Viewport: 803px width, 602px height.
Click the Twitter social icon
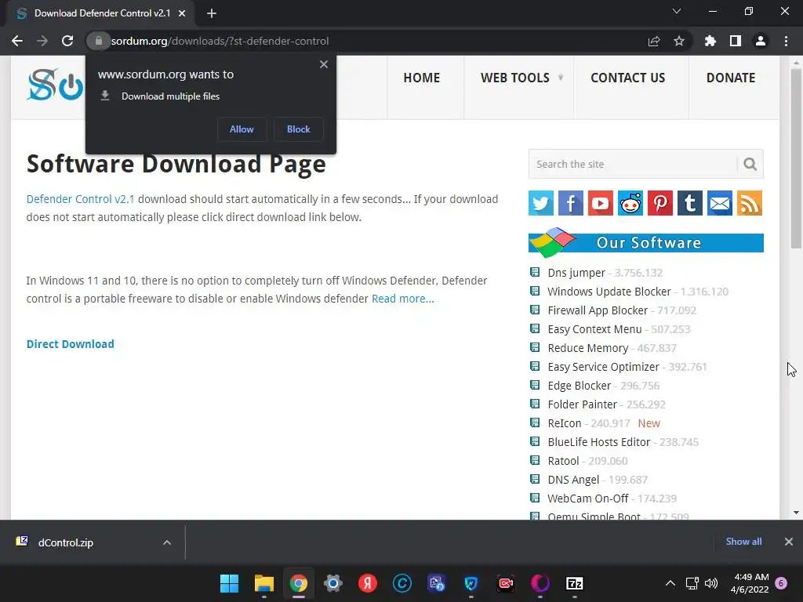[x=541, y=203]
